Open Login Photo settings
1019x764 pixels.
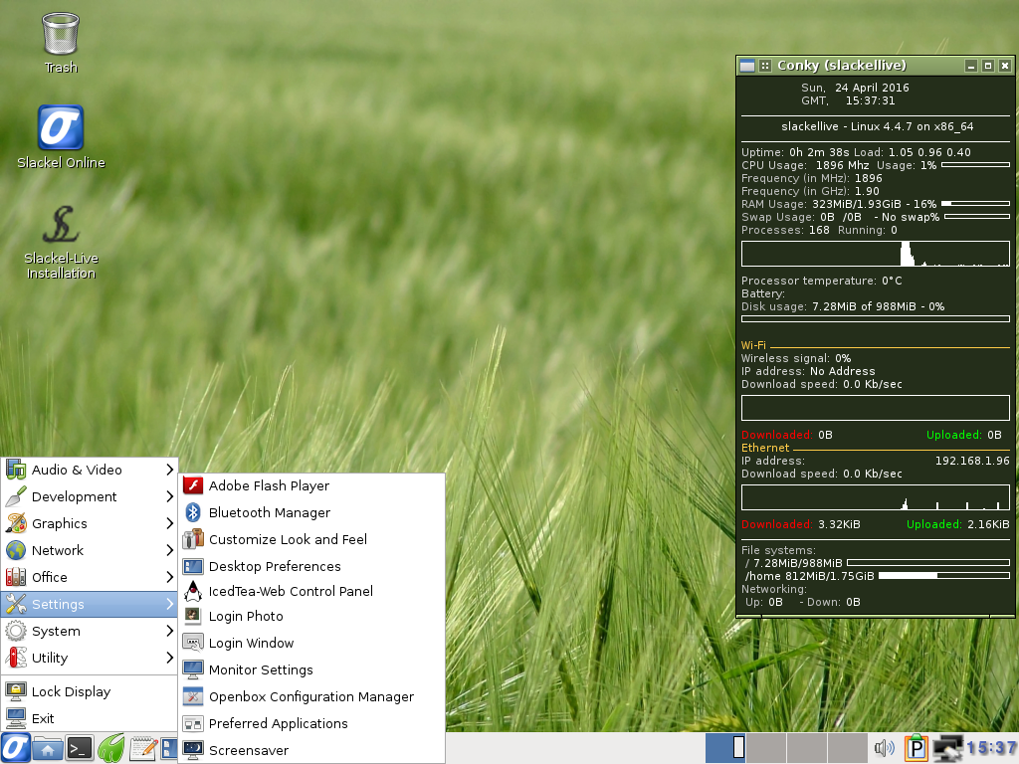pyautogui.click(x=311, y=616)
